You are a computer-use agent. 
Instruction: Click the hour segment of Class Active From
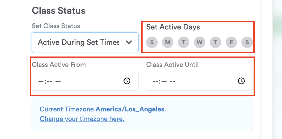pos(41,81)
